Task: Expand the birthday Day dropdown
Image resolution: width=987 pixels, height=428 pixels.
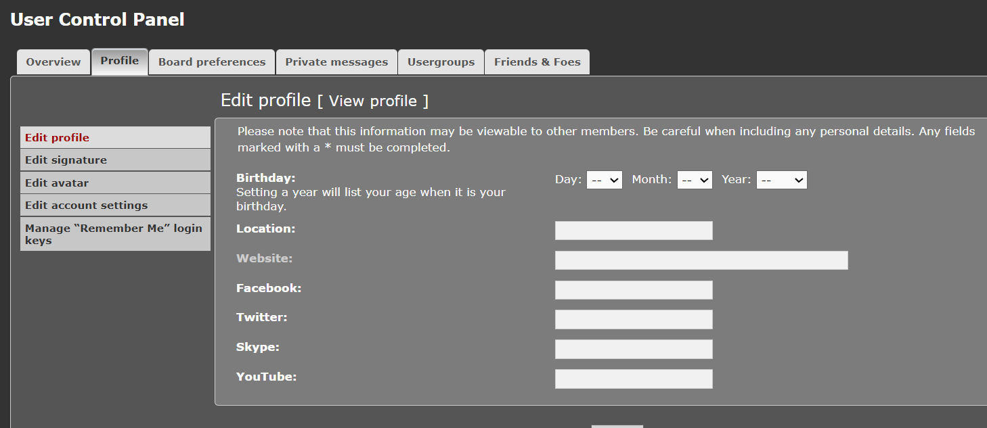Action: [x=604, y=180]
